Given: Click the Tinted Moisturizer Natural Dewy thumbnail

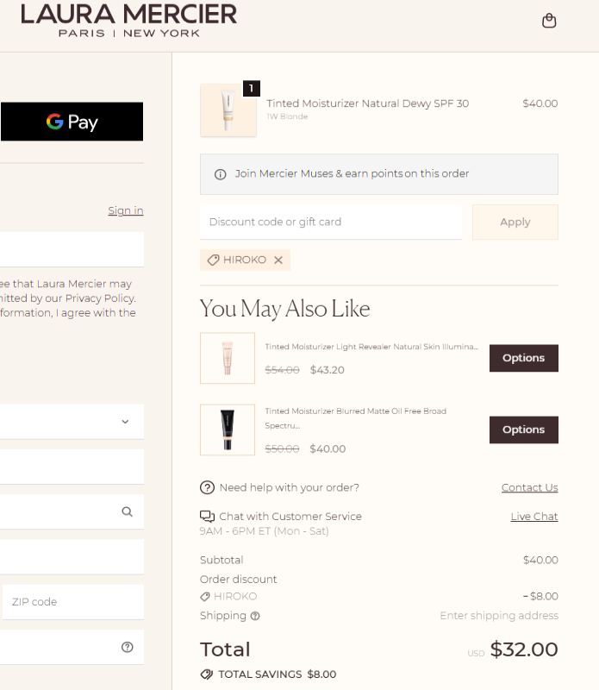Looking at the screenshot, I should coord(228,110).
